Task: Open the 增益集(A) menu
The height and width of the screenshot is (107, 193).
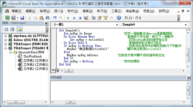Action: [x=132, y=11]
